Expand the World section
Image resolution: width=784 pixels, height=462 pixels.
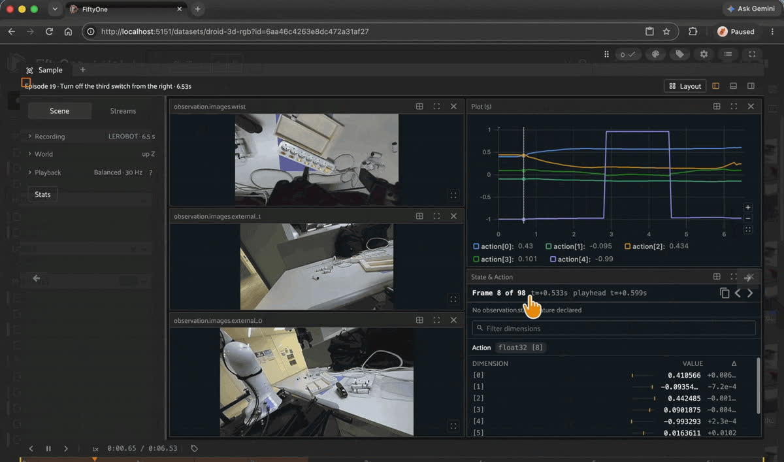[x=91, y=154]
